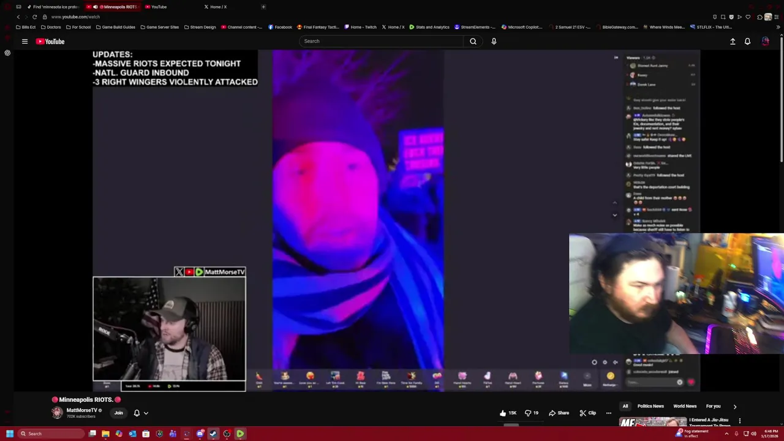The height and width of the screenshot is (441, 784).
Task: Open the Microsoft Copilot bookmark
Action: [x=522, y=27]
